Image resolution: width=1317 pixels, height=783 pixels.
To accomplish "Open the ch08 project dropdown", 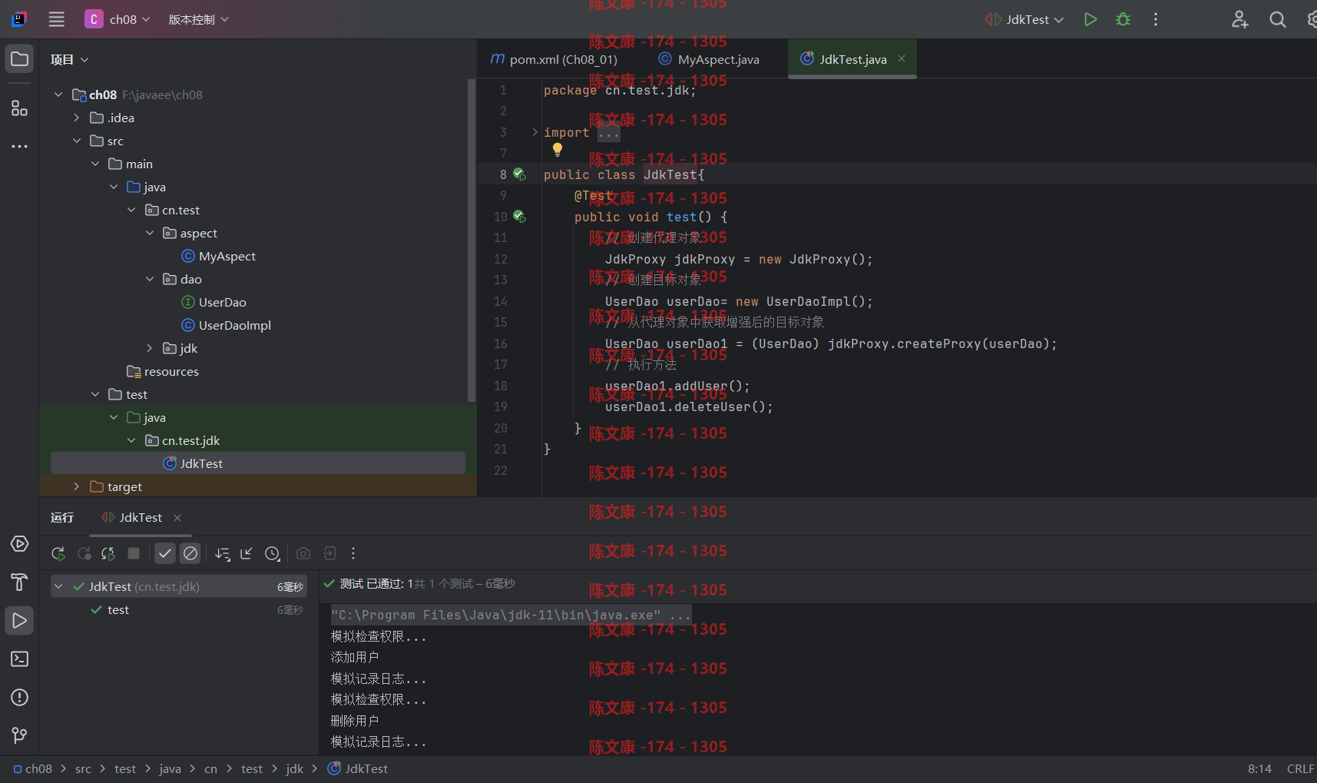I will pyautogui.click(x=118, y=19).
